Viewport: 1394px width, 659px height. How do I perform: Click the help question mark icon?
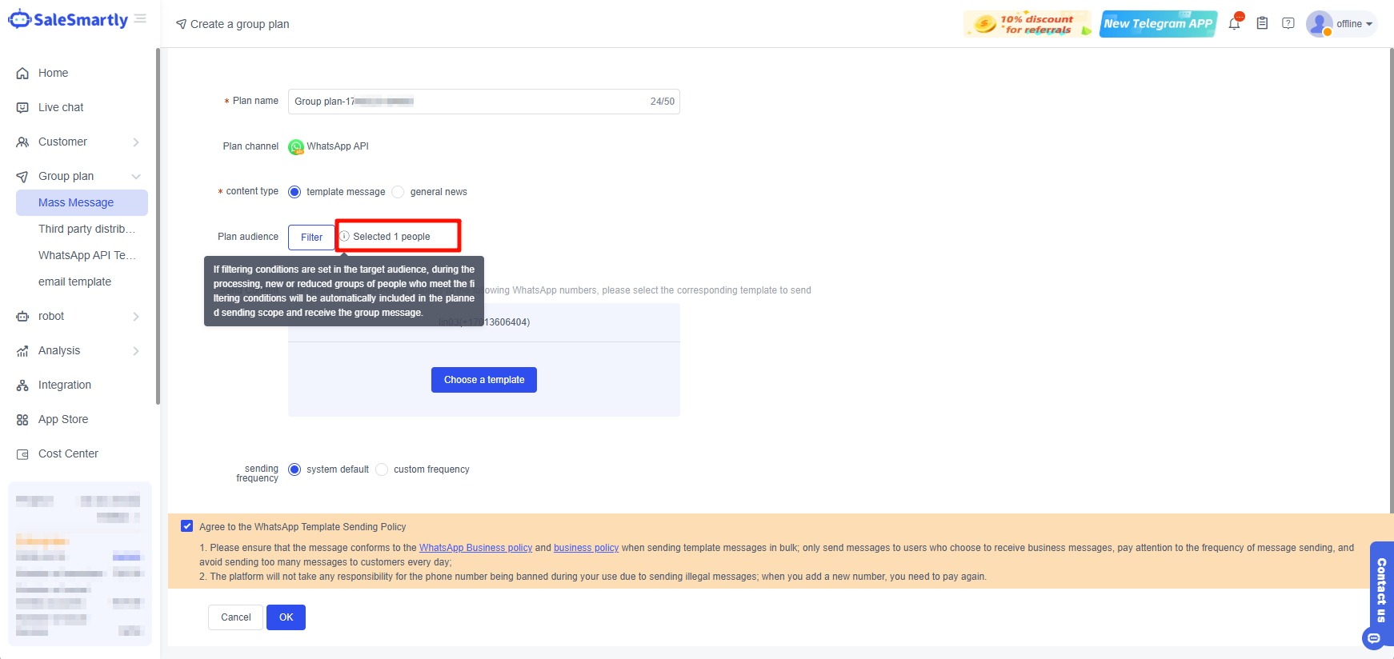click(x=1288, y=24)
